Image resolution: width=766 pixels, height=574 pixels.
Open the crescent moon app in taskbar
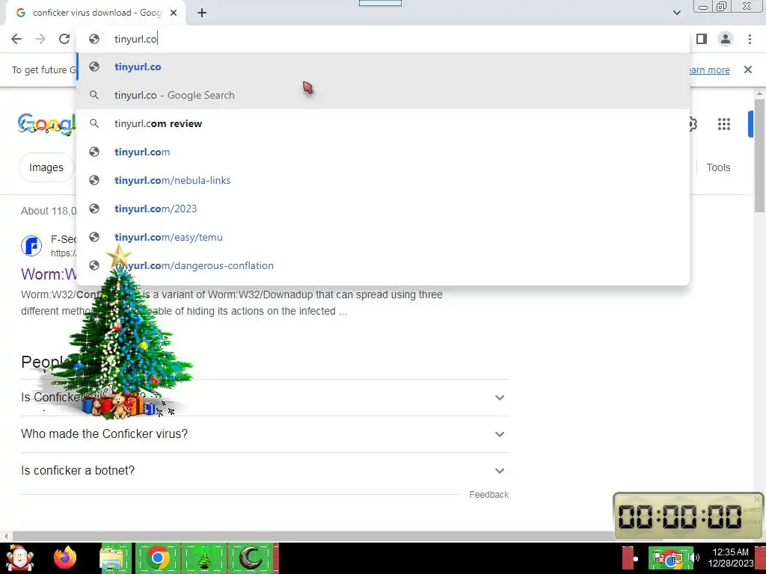251,558
